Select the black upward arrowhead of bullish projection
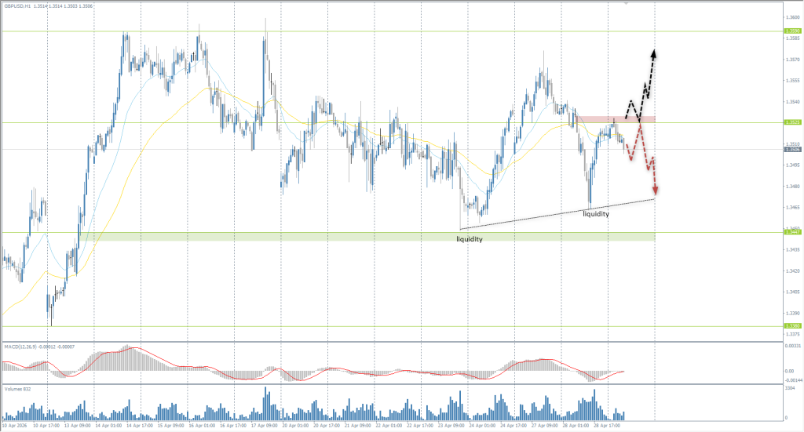804x432 pixels. coord(654,53)
